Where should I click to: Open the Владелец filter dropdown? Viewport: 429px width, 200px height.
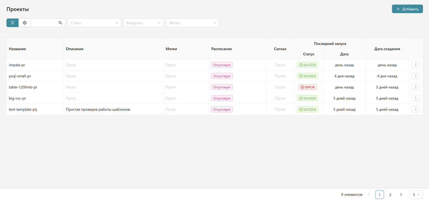[x=143, y=23]
